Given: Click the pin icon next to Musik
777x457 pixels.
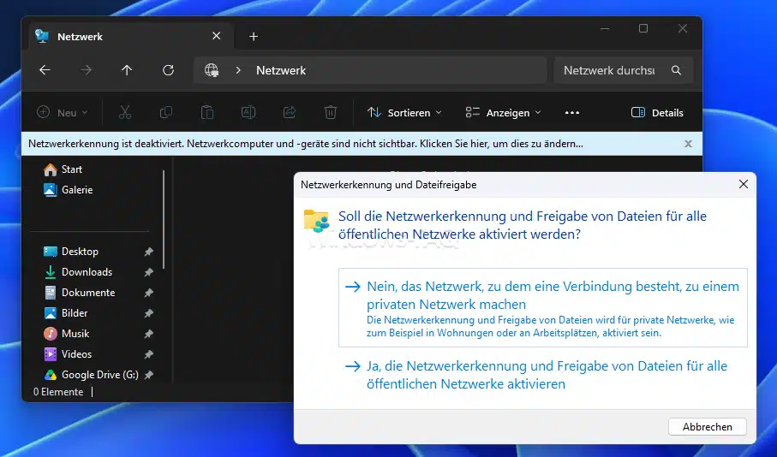Looking at the screenshot, I should [x=149, y=334].
